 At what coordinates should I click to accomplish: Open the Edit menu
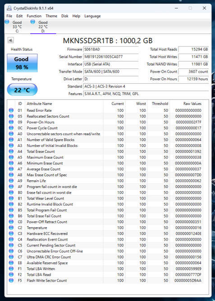tap(19, 16)
